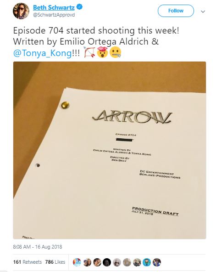Open the tweet options chevron menu

point(203,11)
